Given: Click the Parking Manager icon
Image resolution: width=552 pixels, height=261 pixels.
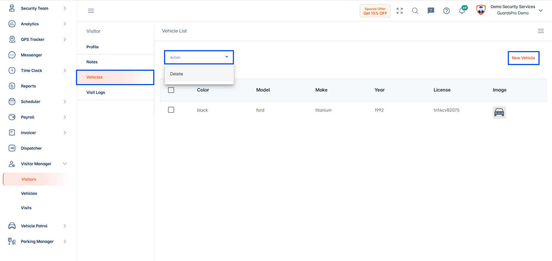Looking at the screenshot, I should pos(12,241).
